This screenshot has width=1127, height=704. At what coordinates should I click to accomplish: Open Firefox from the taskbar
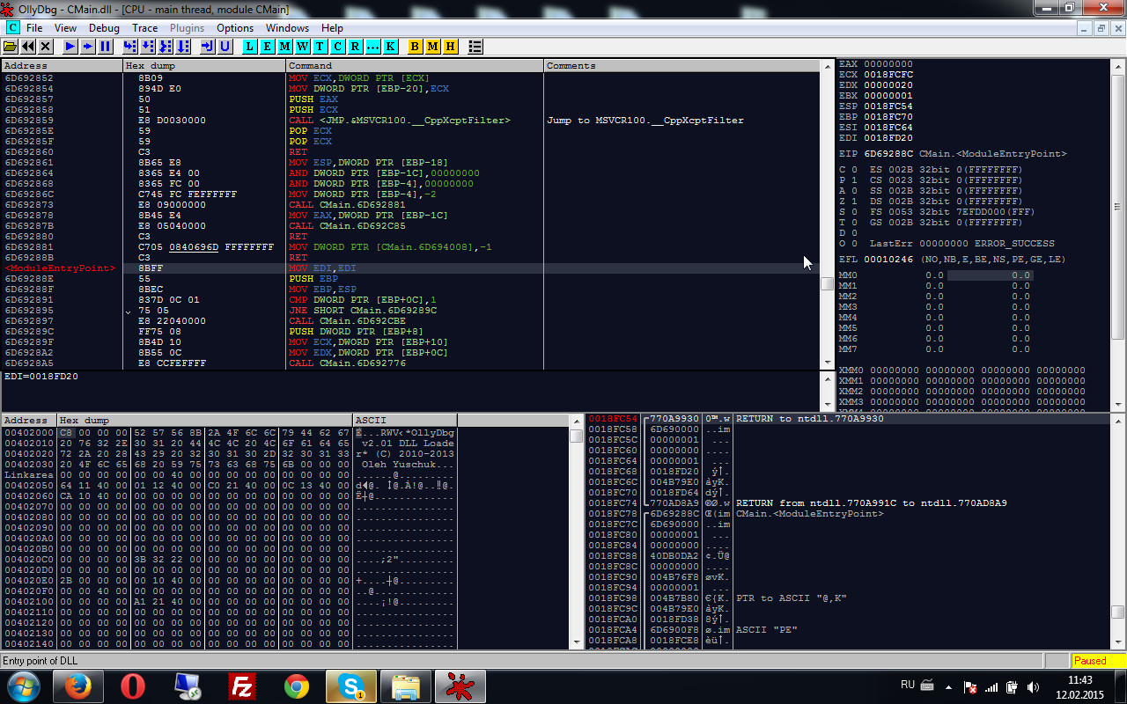(77, 686)
